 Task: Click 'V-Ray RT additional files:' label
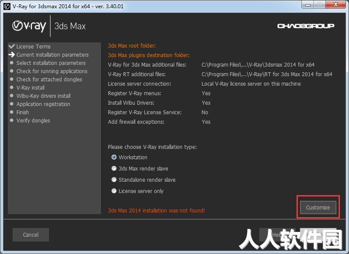pos(137,74)
